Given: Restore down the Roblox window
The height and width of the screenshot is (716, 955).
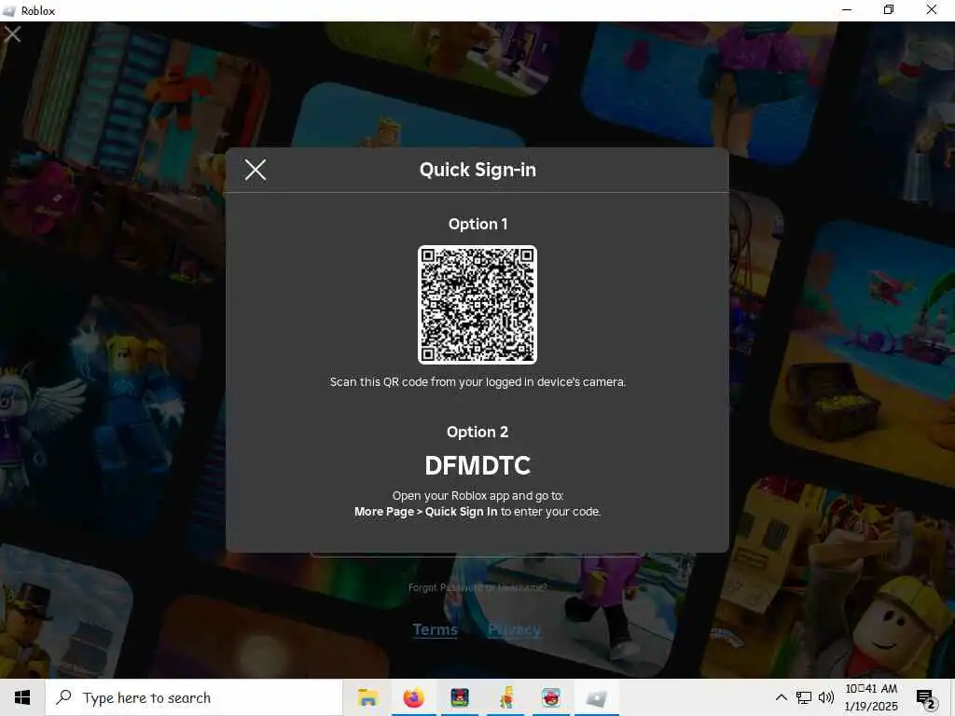Looking at the screenshot, I should tap(889, 10).
